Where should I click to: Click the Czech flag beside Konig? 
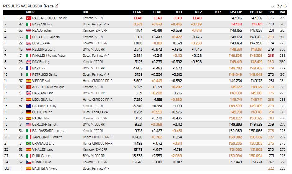(x=29, y=162)
